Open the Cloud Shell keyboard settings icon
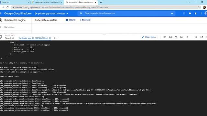This screenshot has height=116, width=207. (x=165, y=37)
